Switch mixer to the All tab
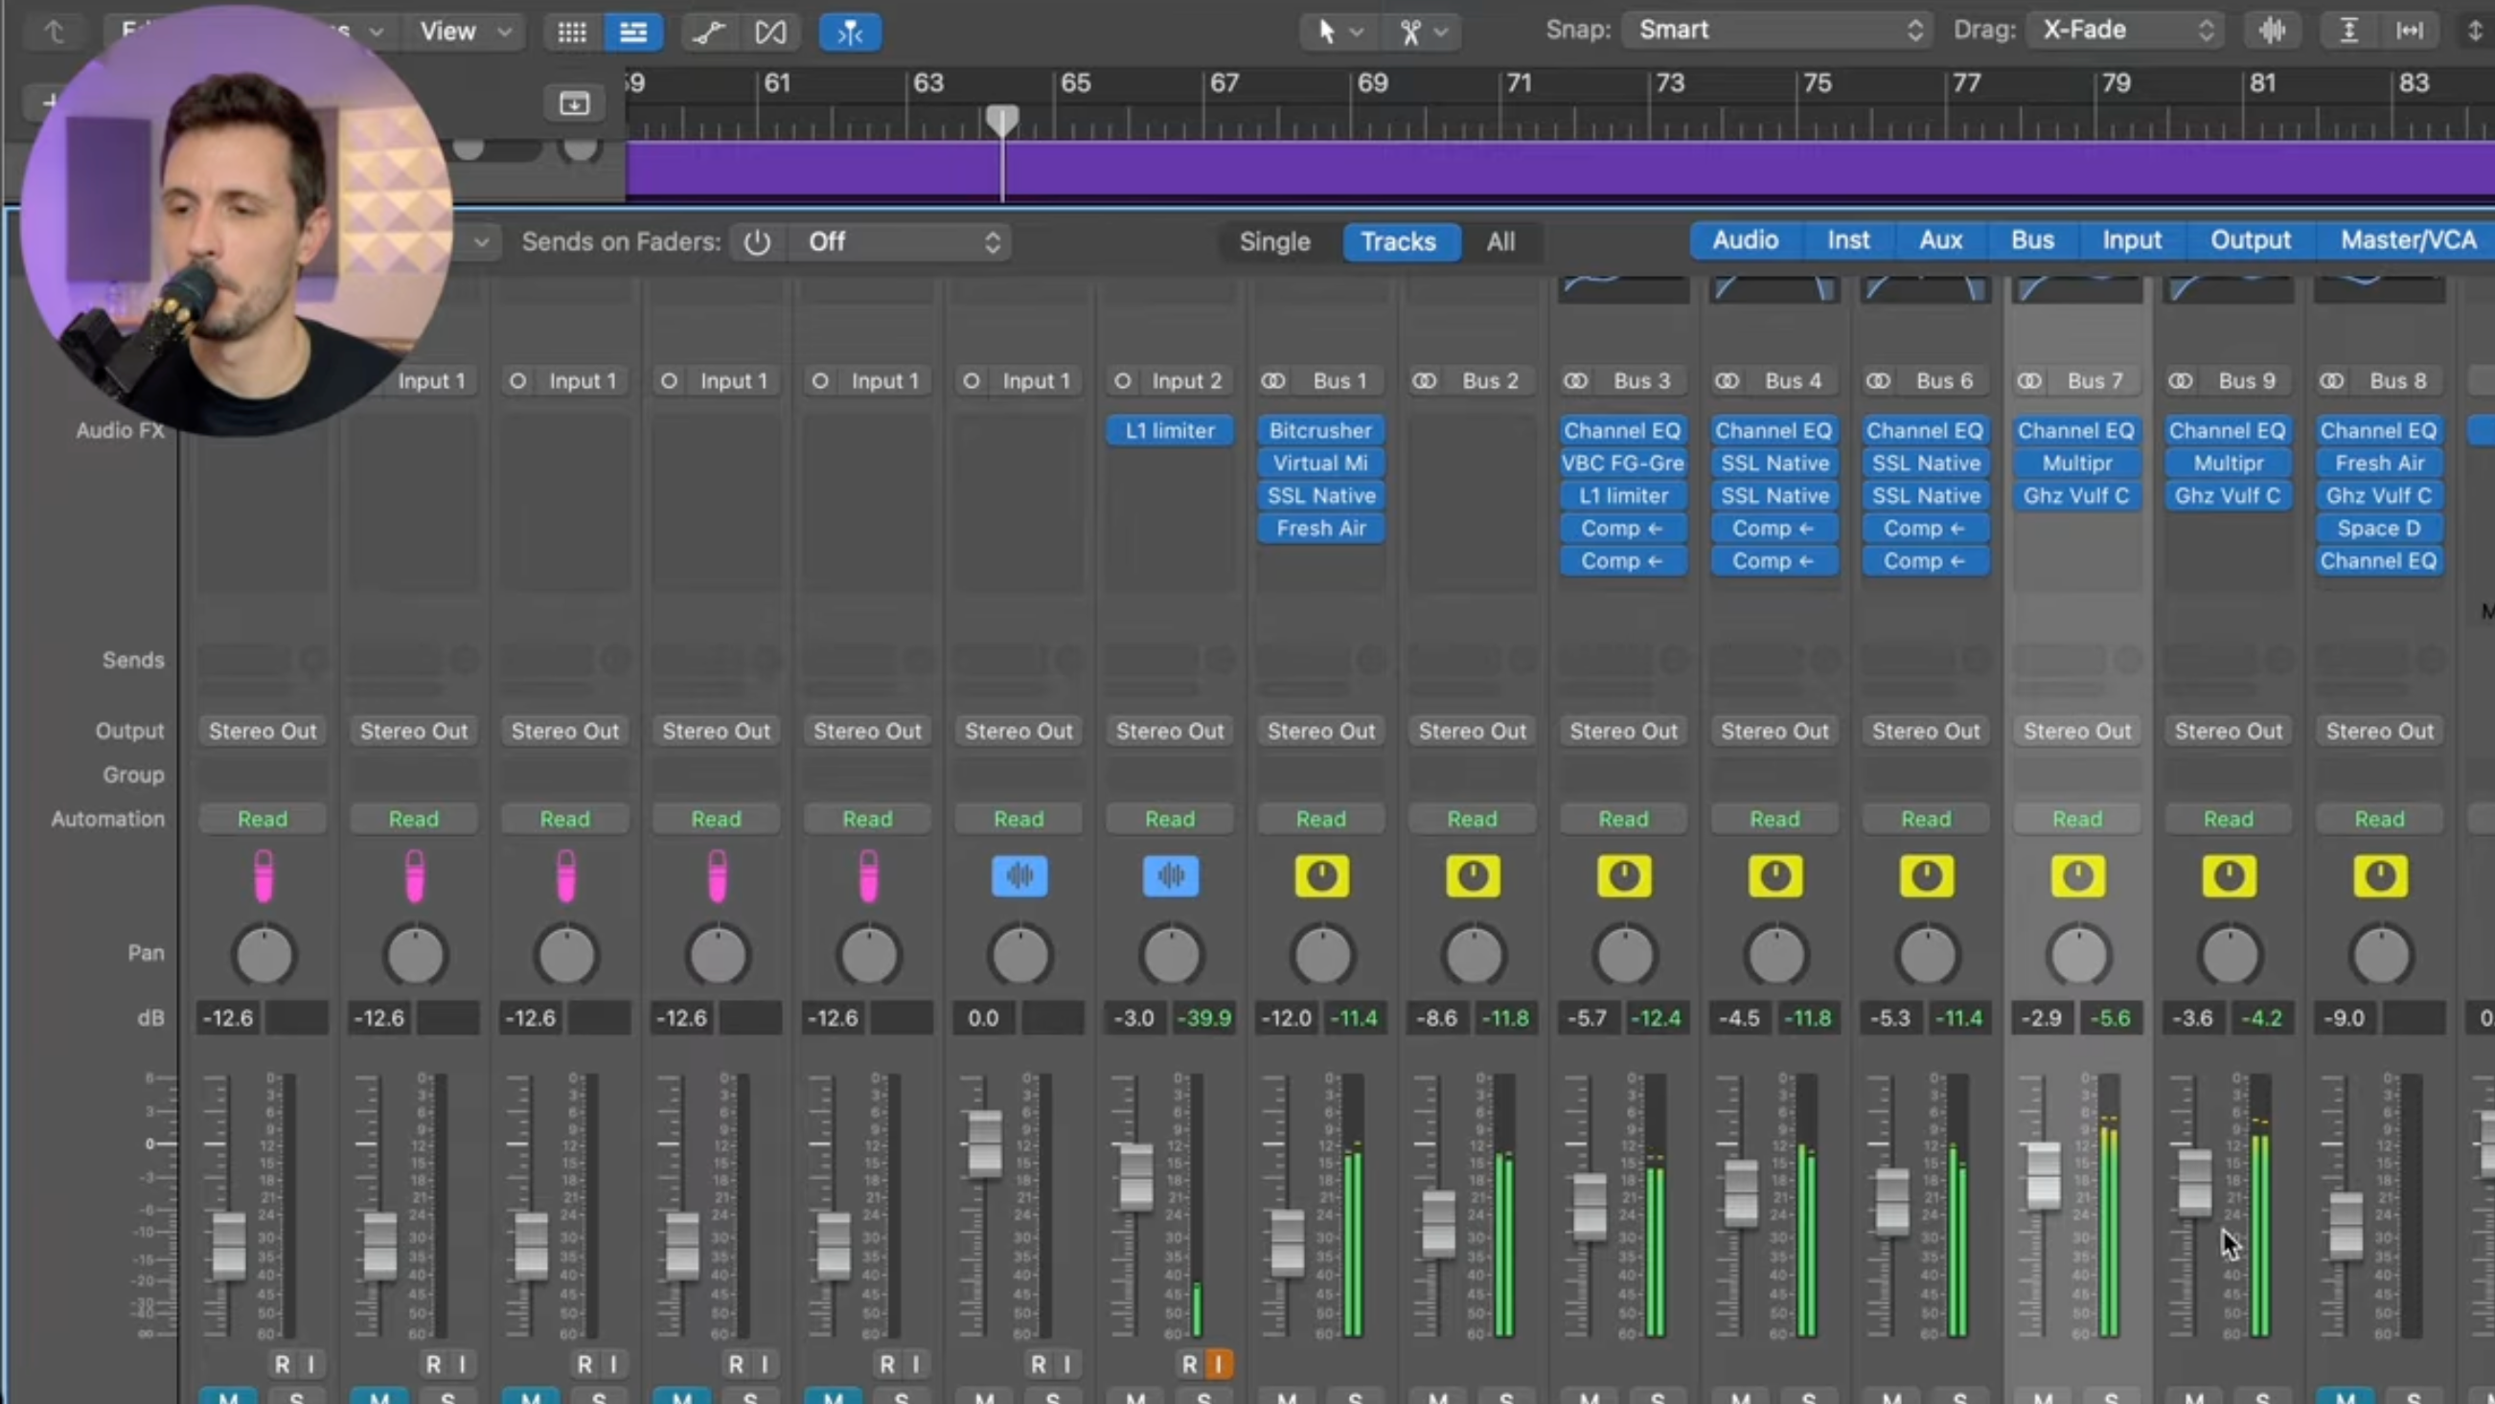 pos(1499,242)
